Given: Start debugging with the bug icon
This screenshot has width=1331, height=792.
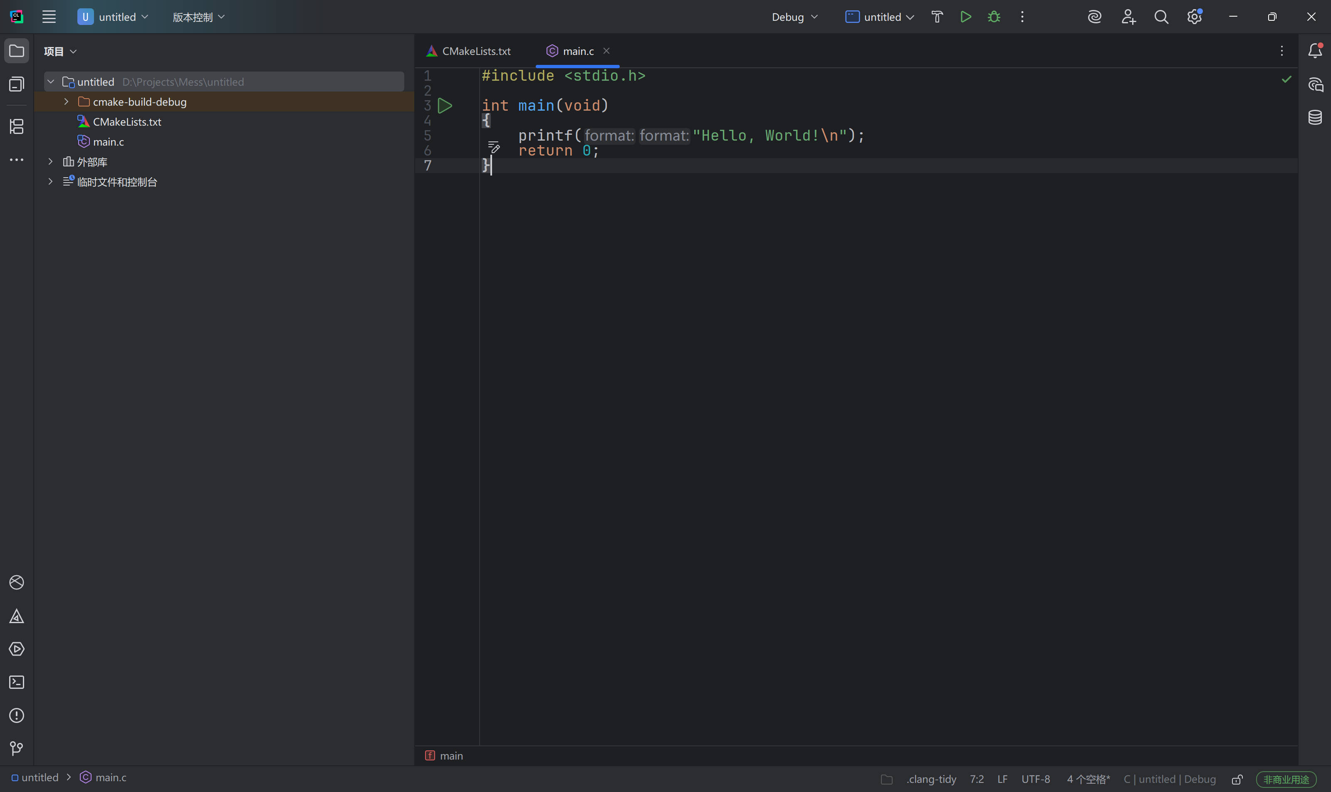Looking at the screenshot, I should coord(994,17).
